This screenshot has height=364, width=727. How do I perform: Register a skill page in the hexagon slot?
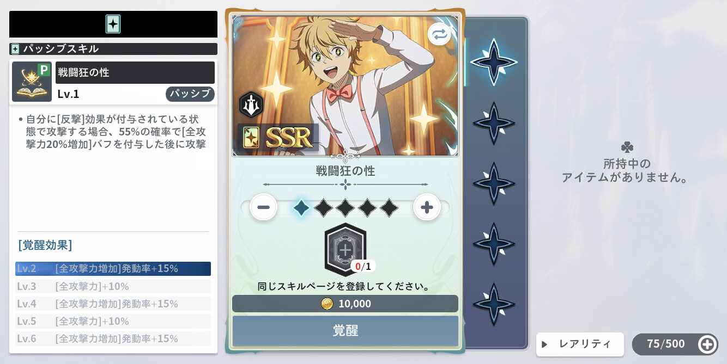tap(346, 250)
